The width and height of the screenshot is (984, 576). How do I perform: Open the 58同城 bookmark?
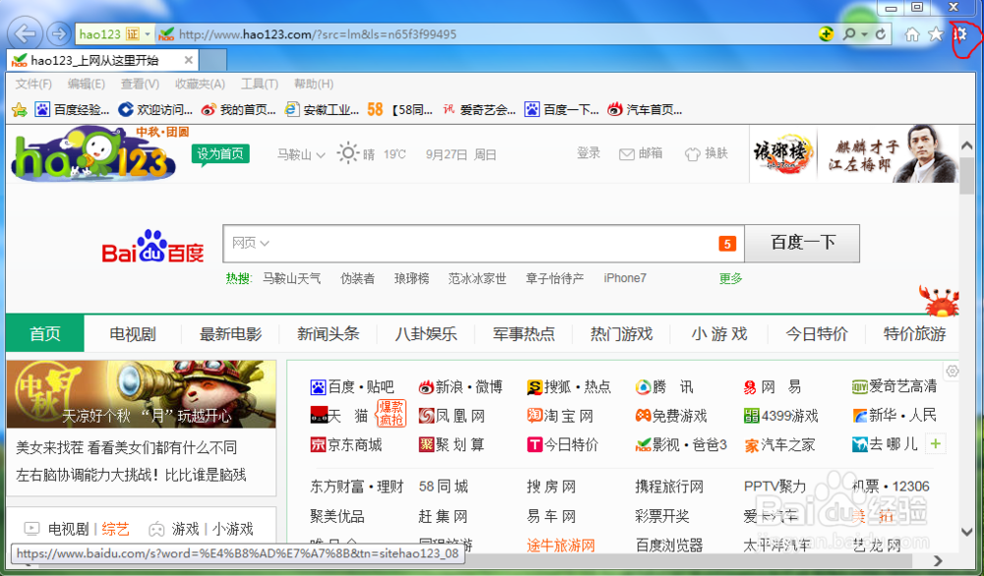coord(400,110)
